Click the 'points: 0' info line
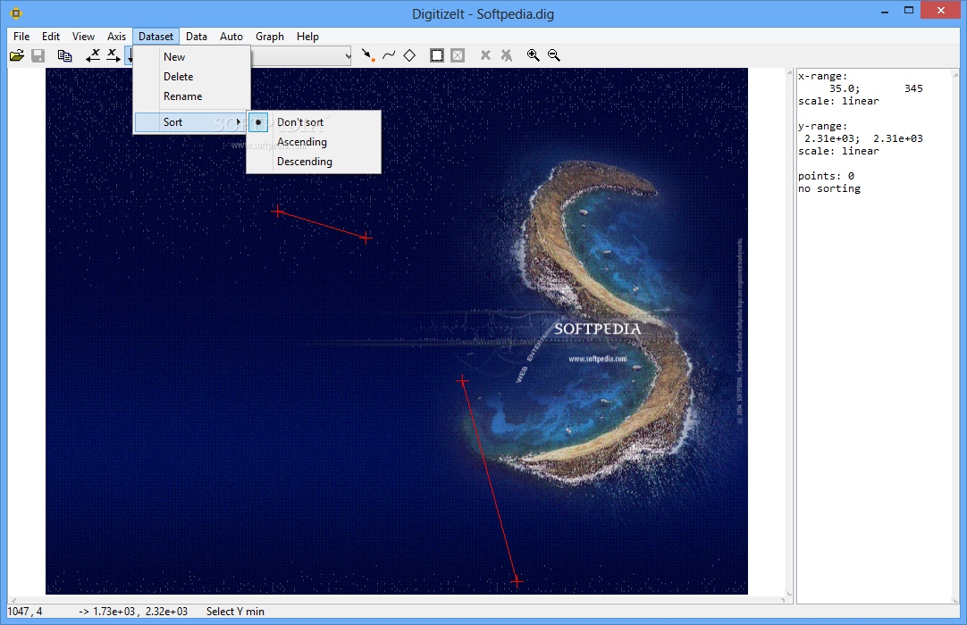The height and width of the screenshot is (625, 967). (x=827, y=176)
